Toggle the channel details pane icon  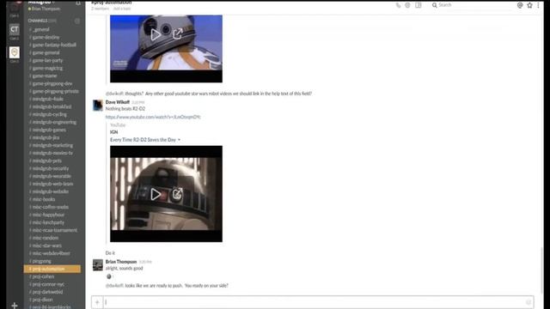[419, 5]
